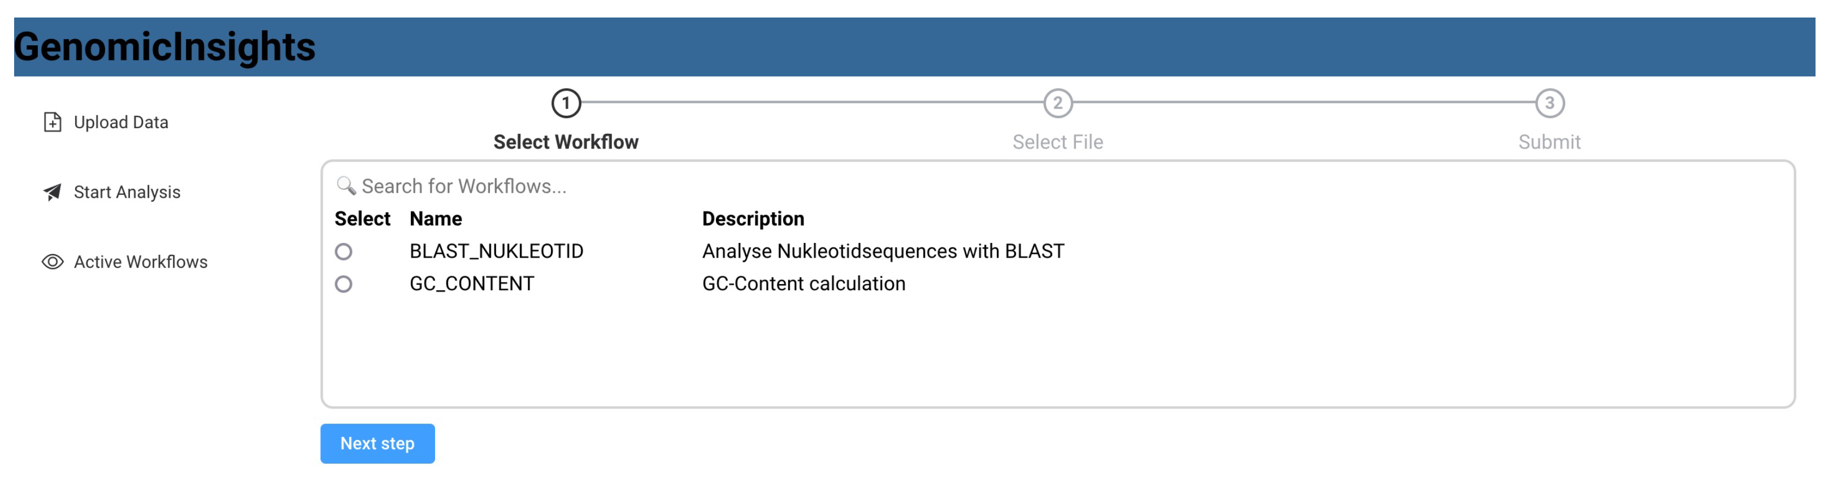Image resolution: width=1837 pixels, height=483 pixels.
Task: Select the BLAST_NUKLEOTID workflow radio button
Action: (x=344, y=252)
